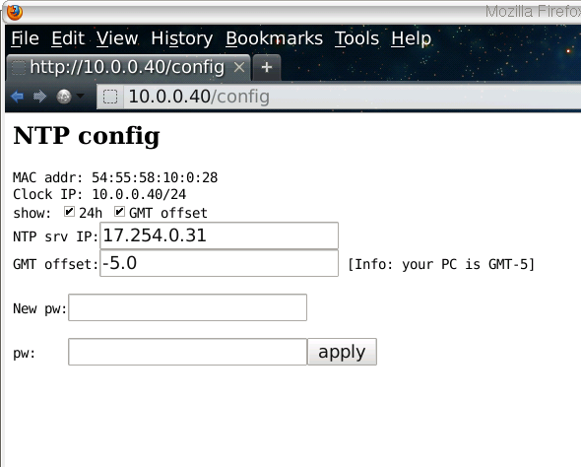Screen dimensions: 581x467
Task: Click the NTP srv IP input field
Action: (x=219, y=235)
